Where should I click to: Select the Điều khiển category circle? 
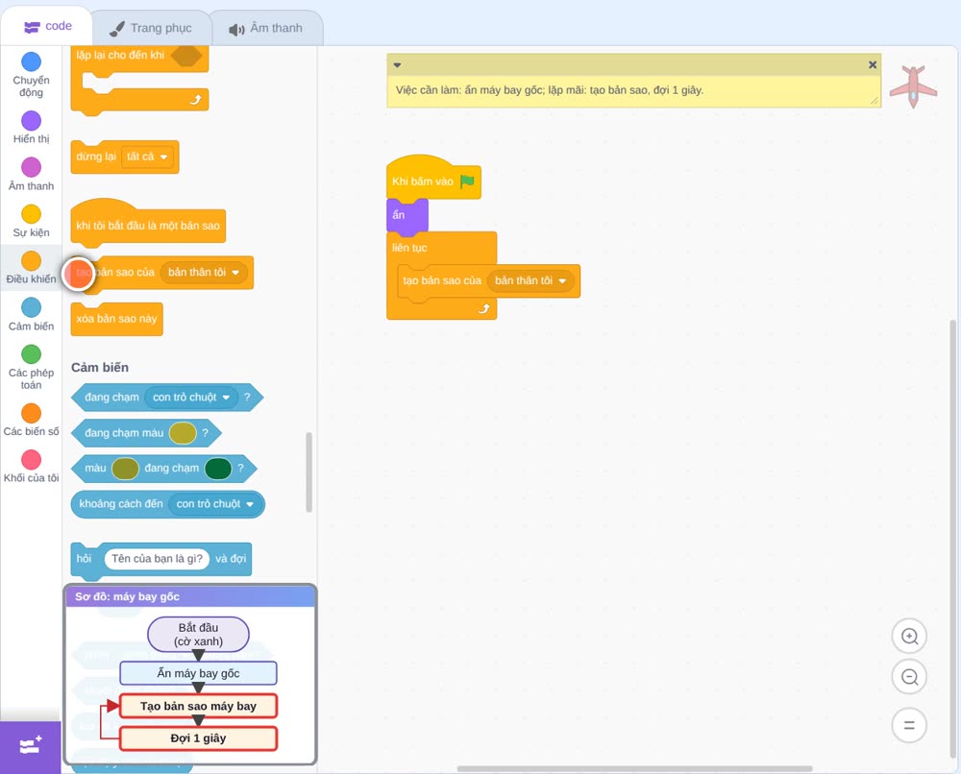coord(32,261)
